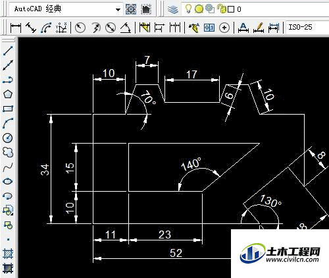This screenshot has width=329, height=278.
Task: Click the My Workspace house icon
Action: tap(146, 9)
